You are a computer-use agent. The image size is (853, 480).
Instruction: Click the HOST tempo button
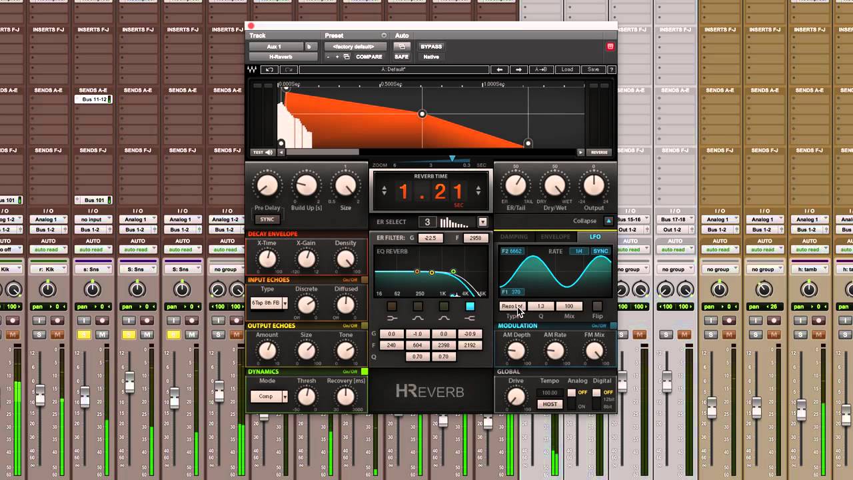coord(550,404)
